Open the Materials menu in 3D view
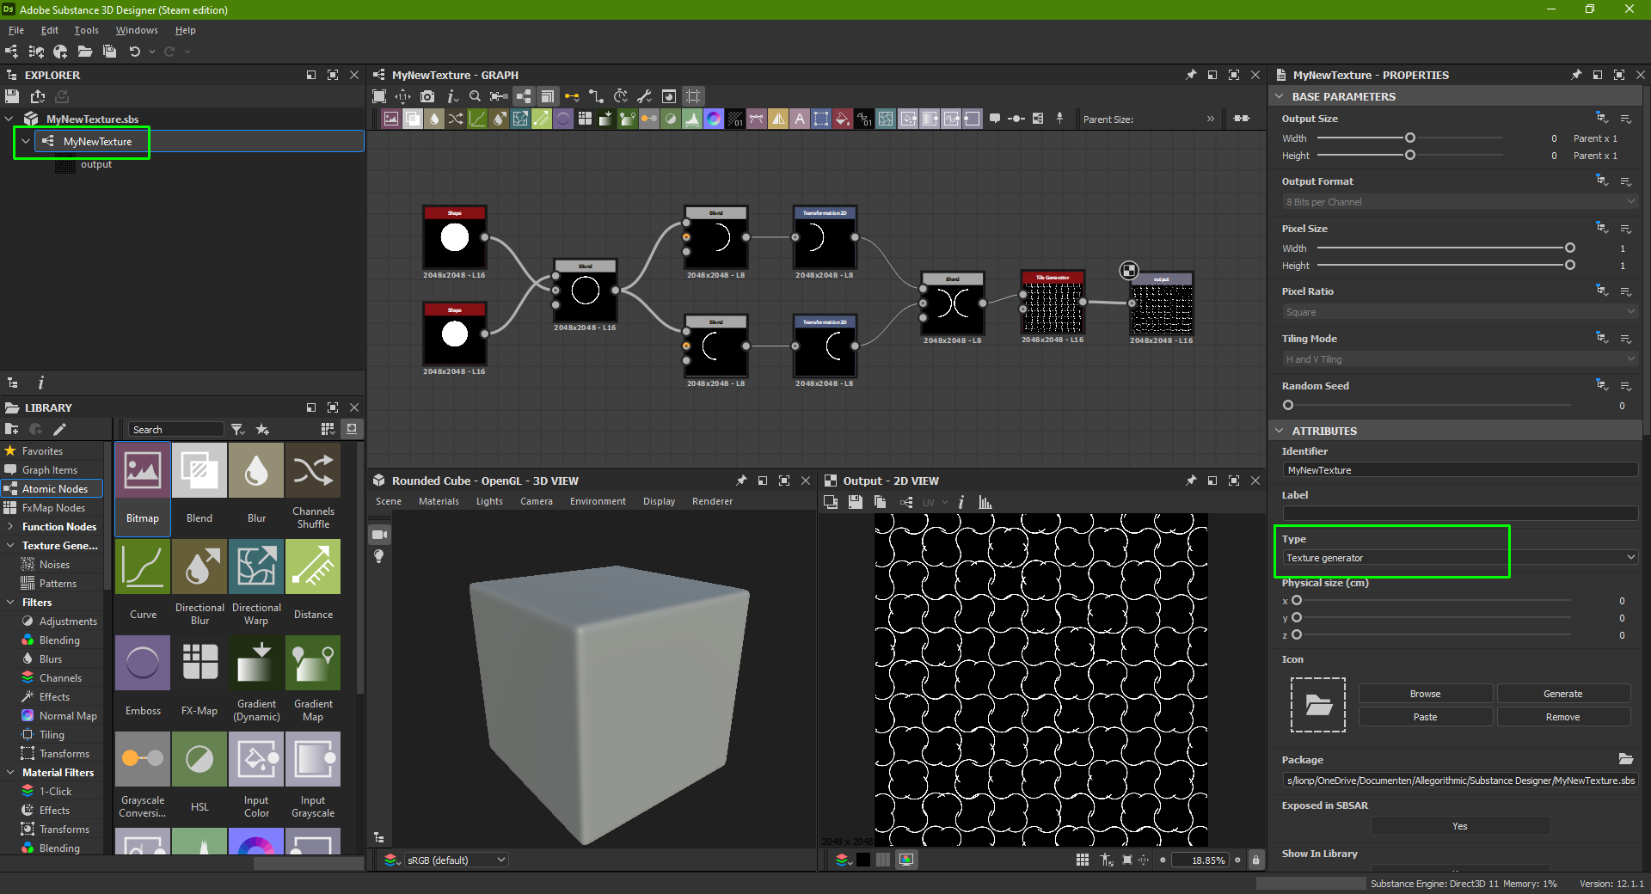1651x894 pixels. 439,501
